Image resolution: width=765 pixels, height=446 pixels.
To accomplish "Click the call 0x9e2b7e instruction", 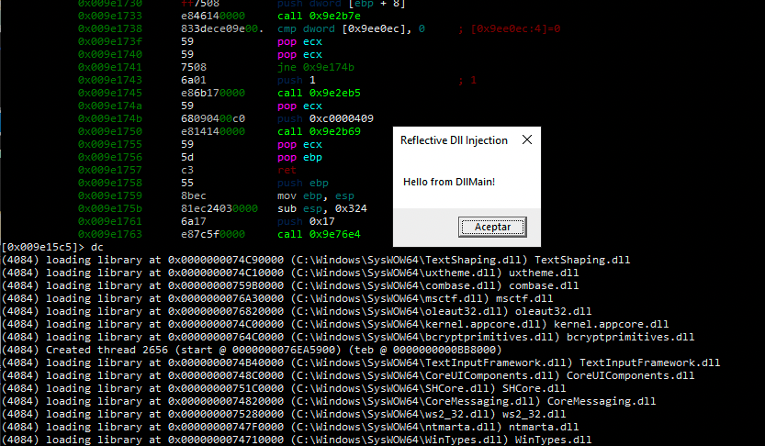I will (319, 17).
